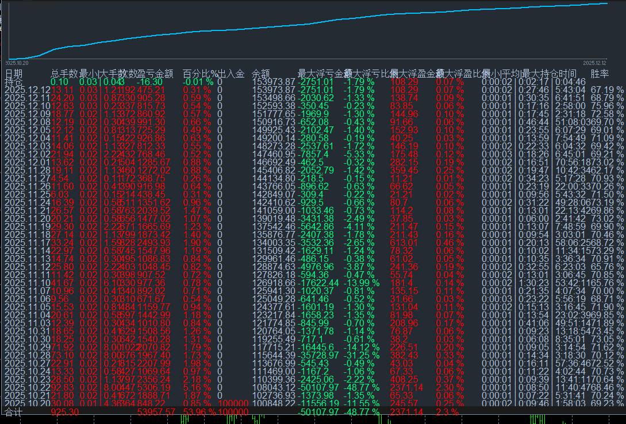The height and width of the screenshot is (424, 626).
Task: Click balance value 151777.65
Action: tap(274, 114)
